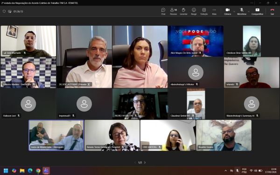Select the Lúcio de Moura Leite Advogado tile
Screen dimensions: 280x175
[x=56, y=135]
